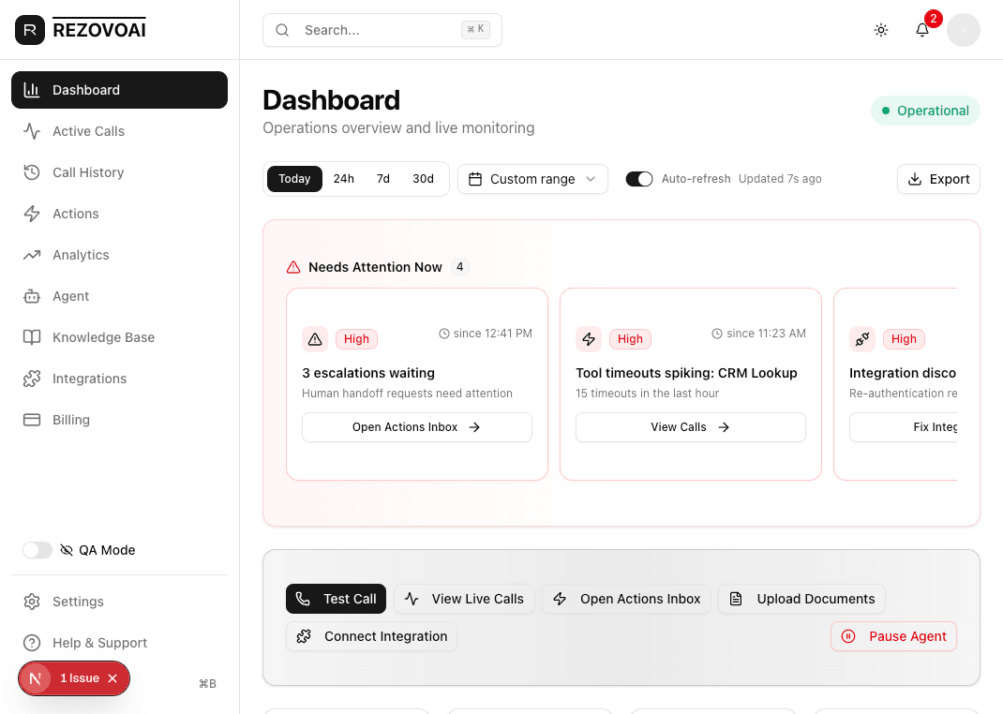The image size is (1003, 714).
Task: Click the notification bell showing 2 alerts
Action: pos(922,30)
